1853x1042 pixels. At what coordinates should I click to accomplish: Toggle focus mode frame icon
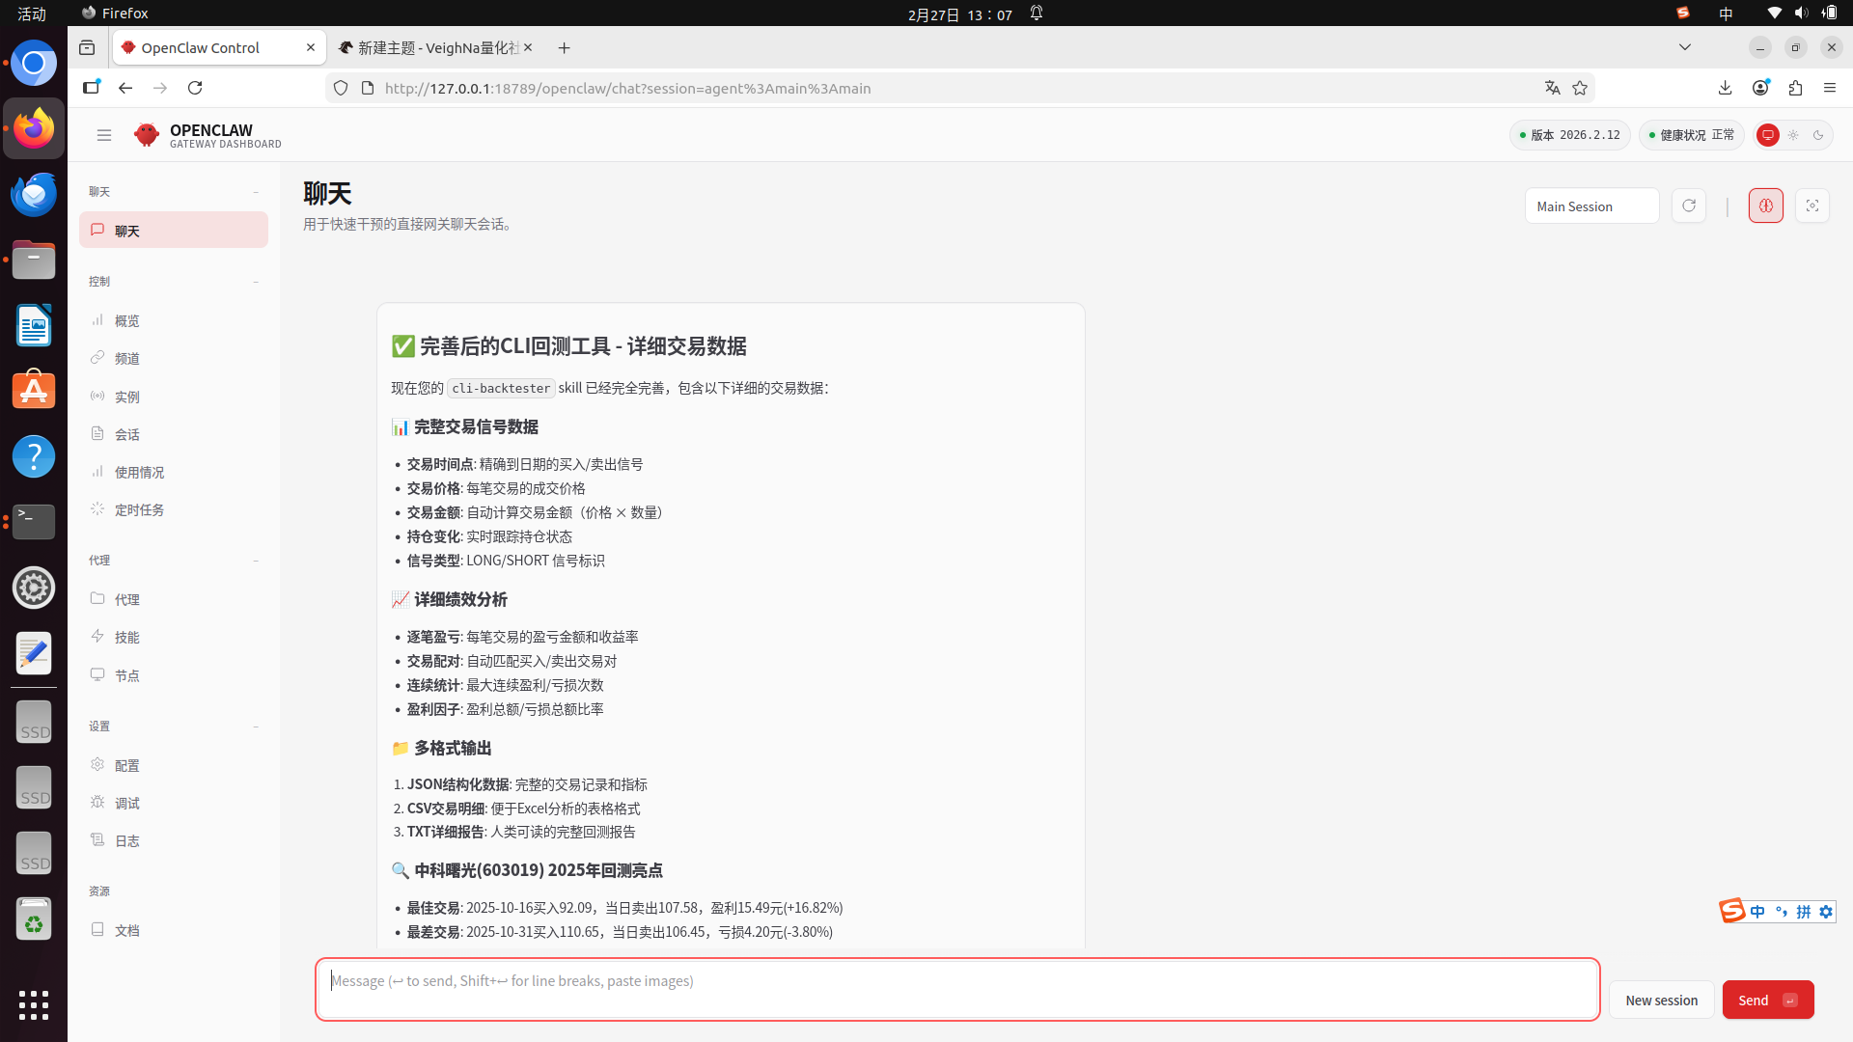click(1812, 206)
